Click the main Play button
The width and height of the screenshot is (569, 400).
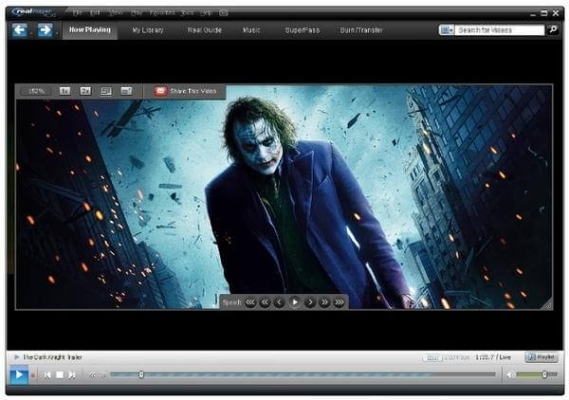[x=19, y=374]
